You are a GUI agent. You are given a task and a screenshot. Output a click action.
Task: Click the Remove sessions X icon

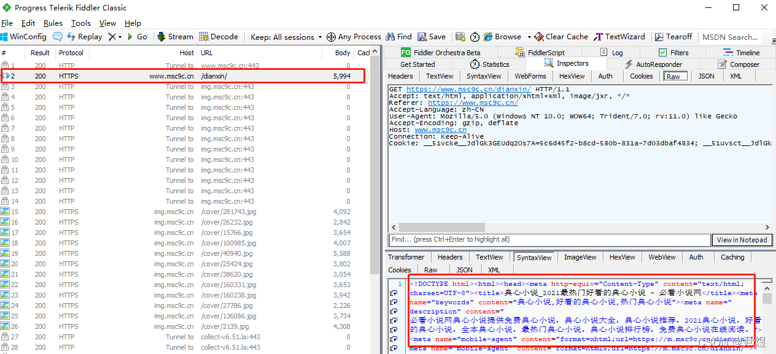pos(112,37)
